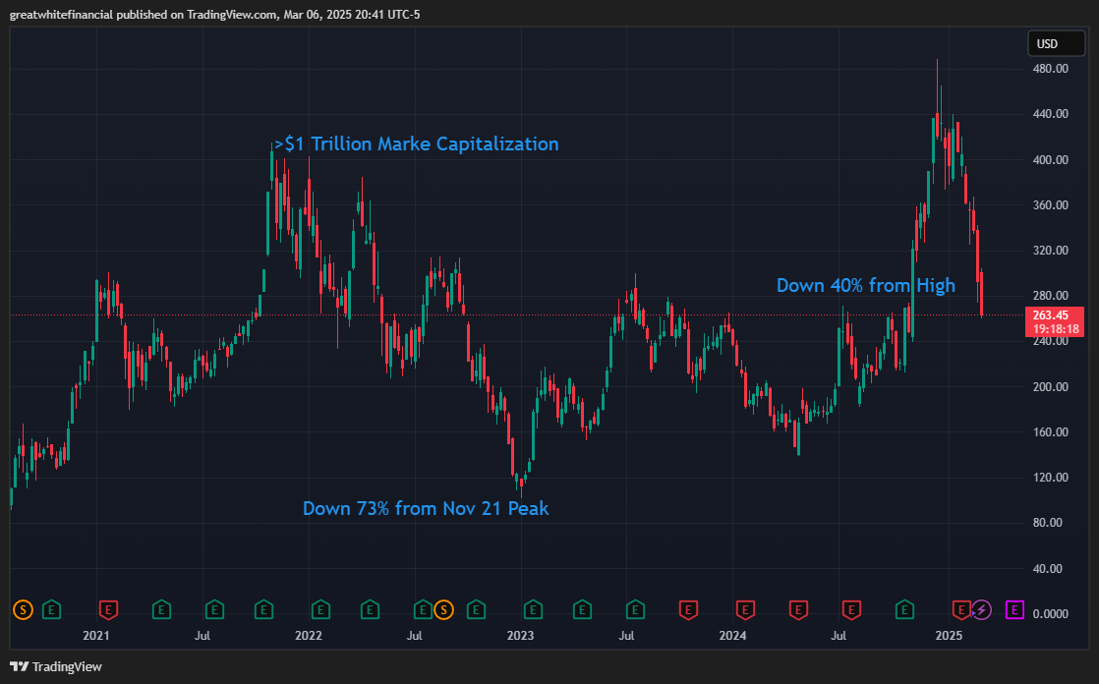The width and height of the screenshot is (1099, 684).
Task: Click the 2022 label on the time axis
Action: [309, 636]
